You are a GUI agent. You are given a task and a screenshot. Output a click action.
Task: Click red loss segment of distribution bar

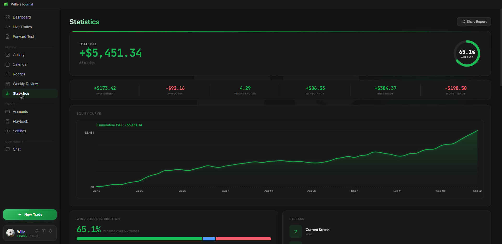pyautogui.click(x=243, y=239)
